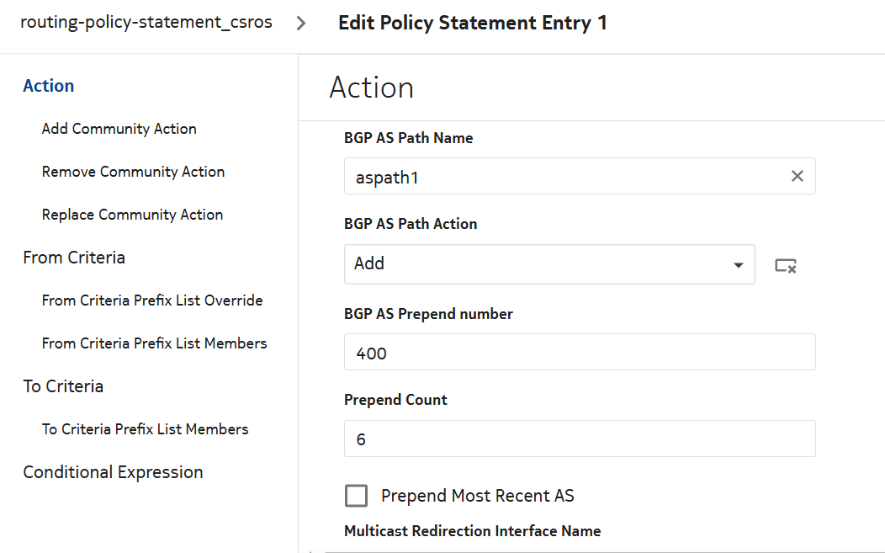Open To Criteria Prefix List Members
Image resolution: width=885 pixels, height=553 pixels.
tap(145, 429)
